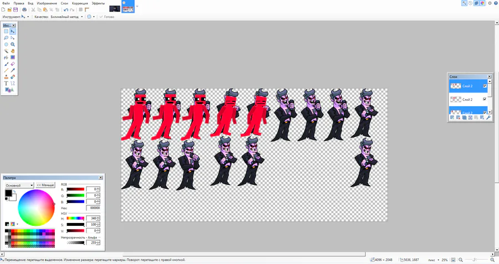Select the Move Selection tool
The image size is (499, 264).
[12, 38]
